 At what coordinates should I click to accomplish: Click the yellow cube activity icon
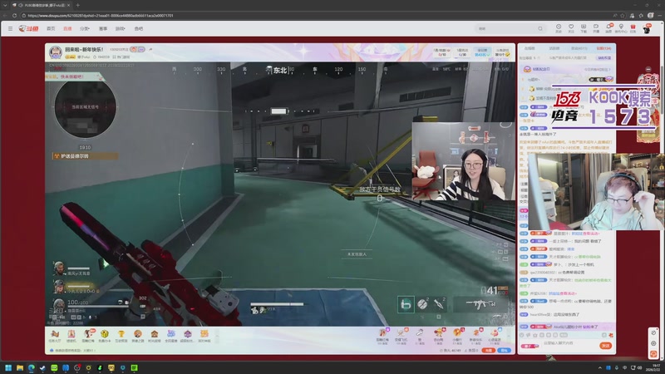pos(105,336)
